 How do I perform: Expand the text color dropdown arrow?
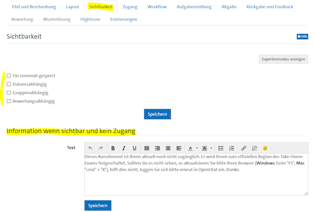[196, 148]
